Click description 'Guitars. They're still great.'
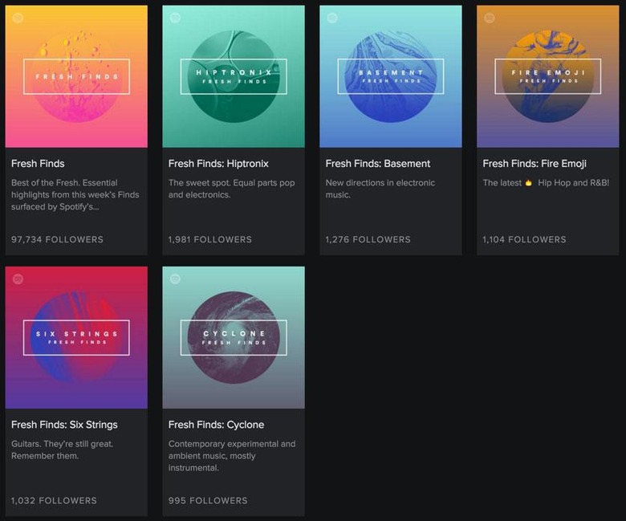 coord(63,450)
